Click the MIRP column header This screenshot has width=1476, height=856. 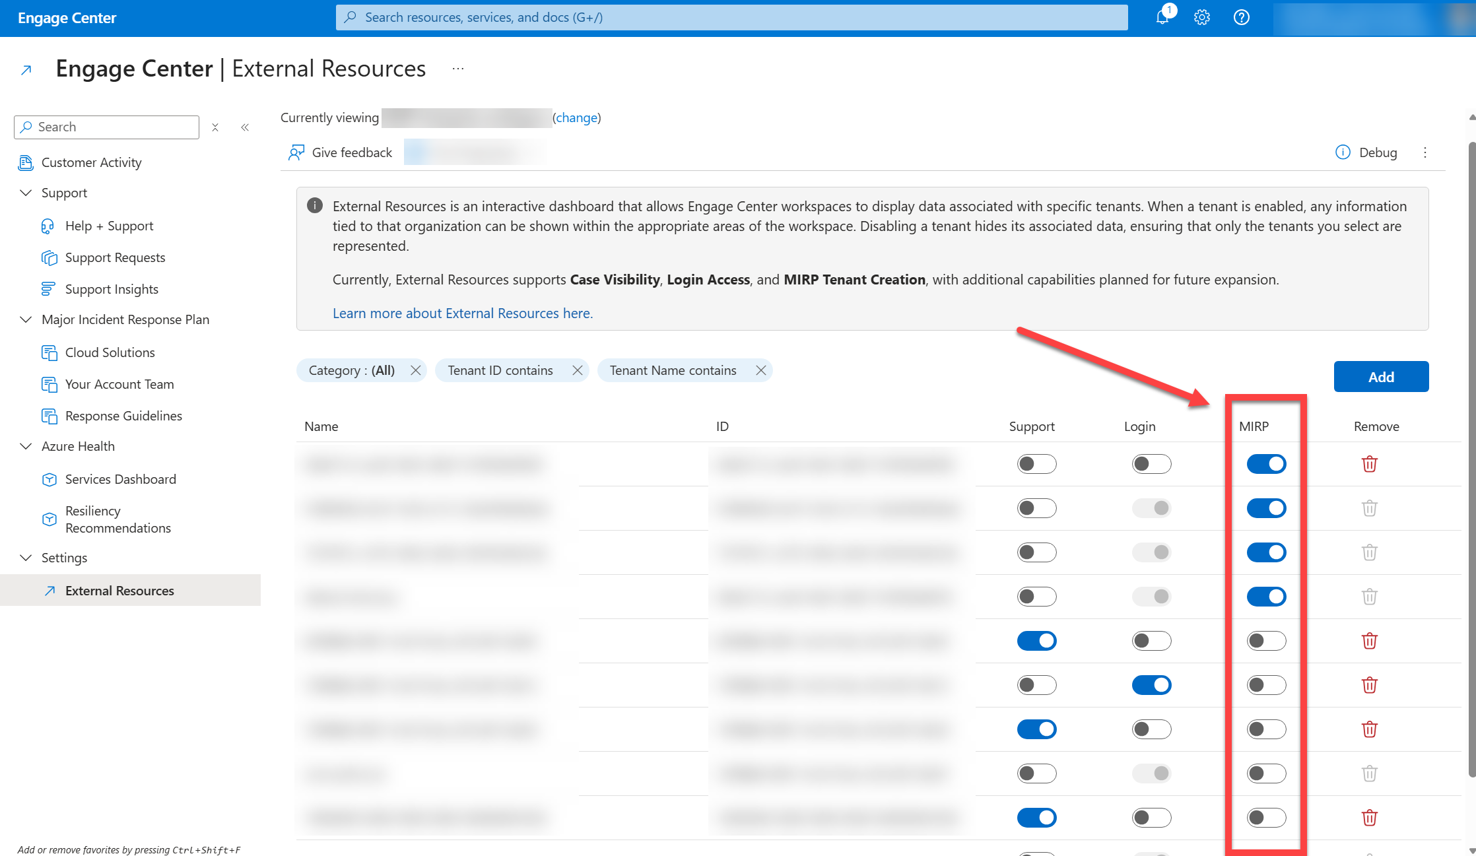[x=1254, y=426]
